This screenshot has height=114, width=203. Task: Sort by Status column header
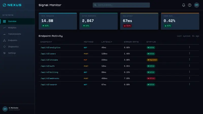tap(151, 42)
